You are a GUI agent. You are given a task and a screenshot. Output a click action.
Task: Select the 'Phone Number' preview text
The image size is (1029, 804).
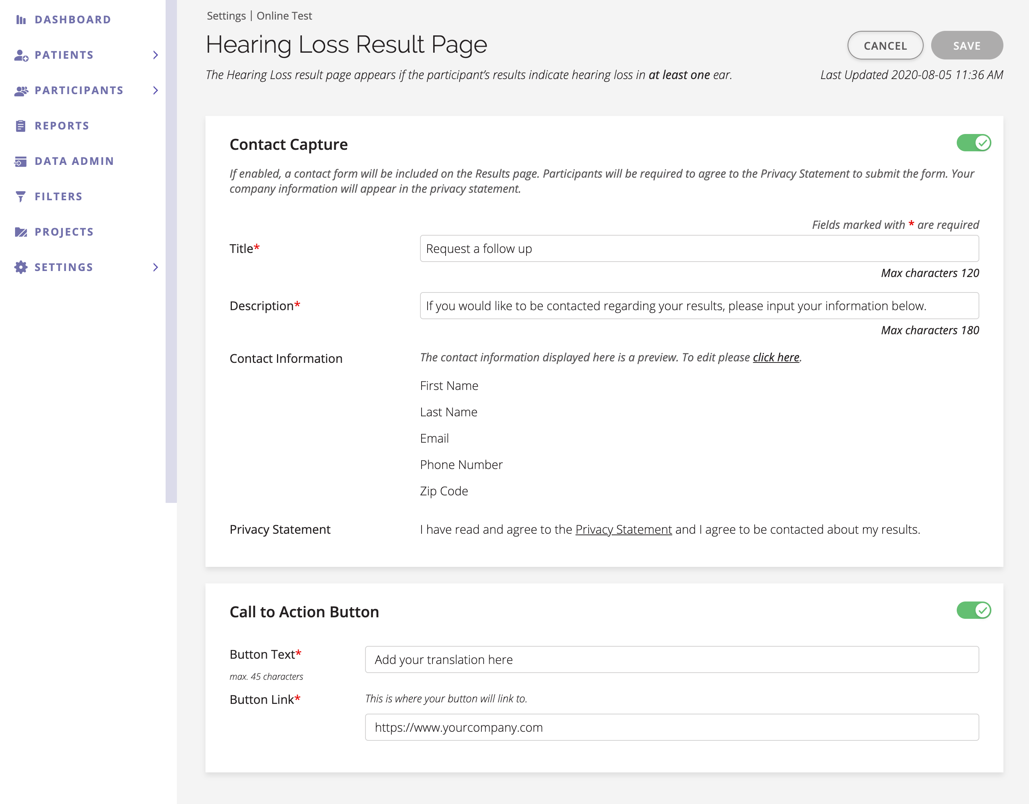461,465
